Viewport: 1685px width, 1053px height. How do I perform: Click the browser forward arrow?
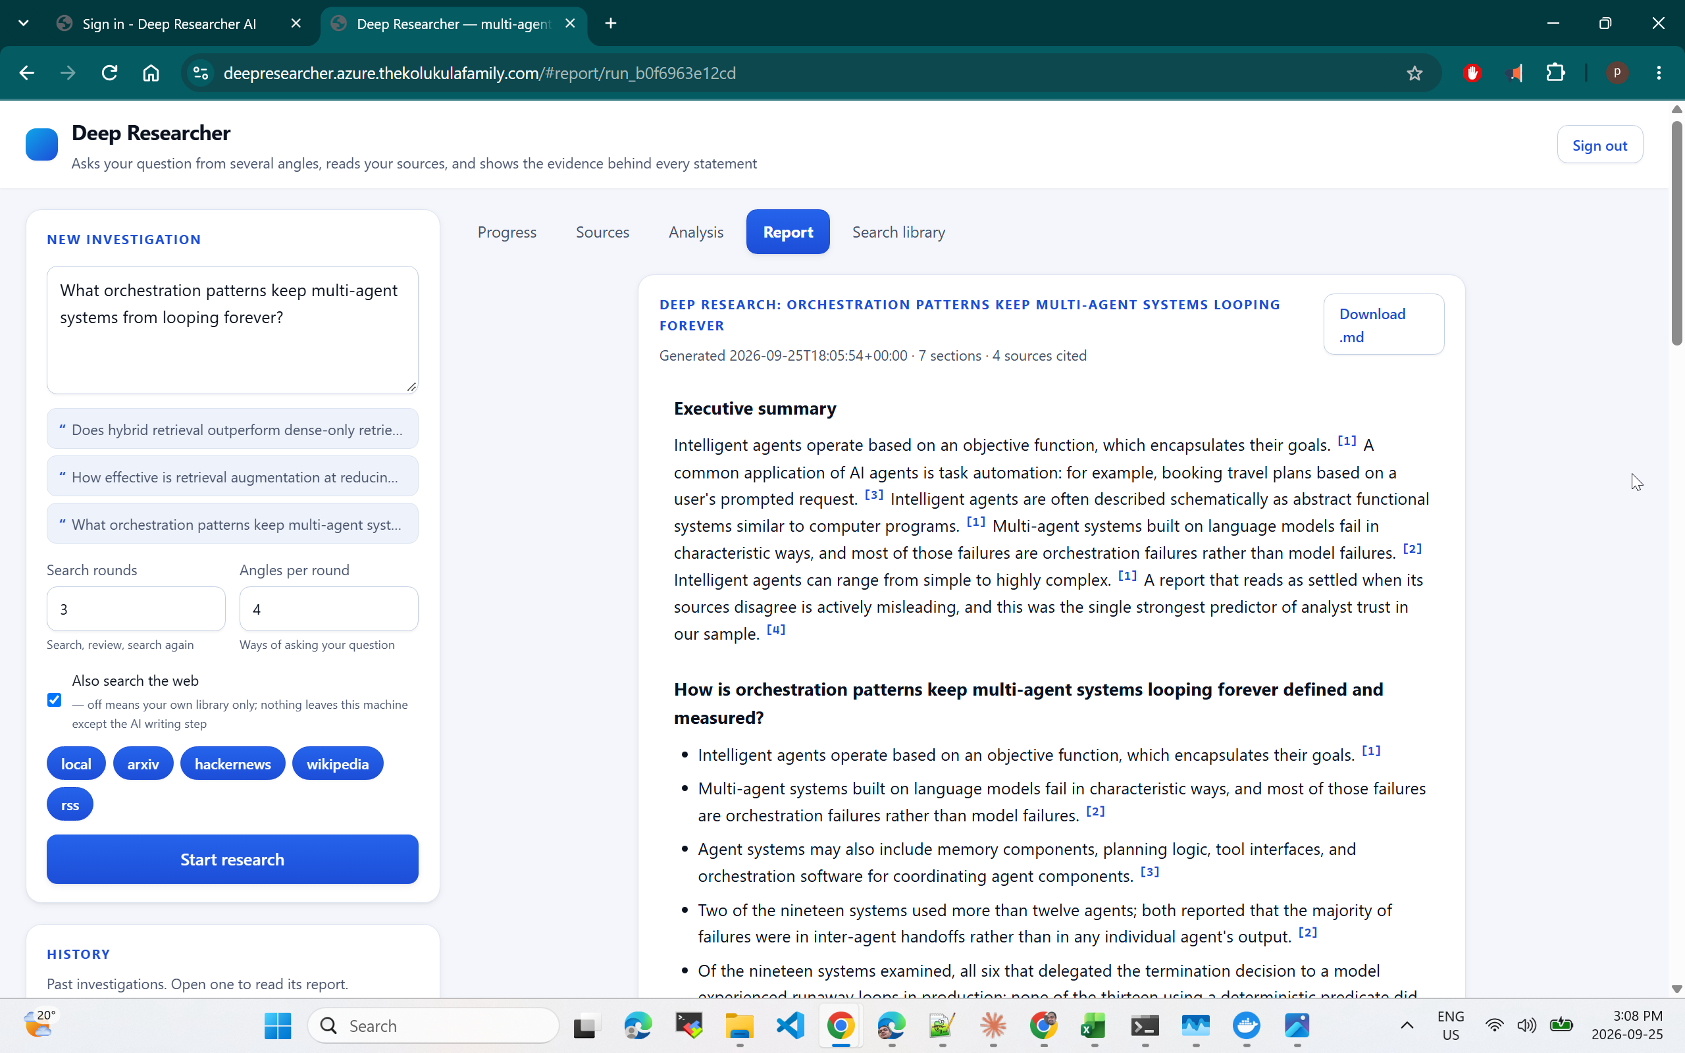[68, 73]
